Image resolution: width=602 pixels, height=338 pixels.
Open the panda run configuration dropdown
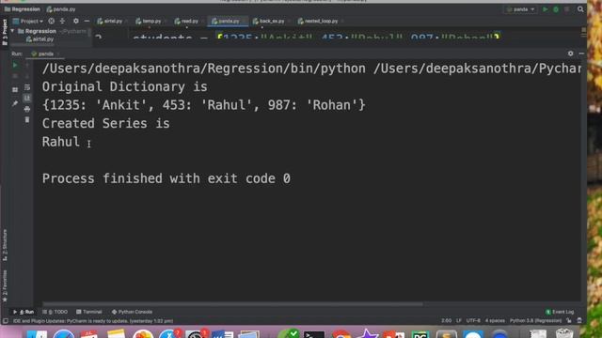pos(520,9)
